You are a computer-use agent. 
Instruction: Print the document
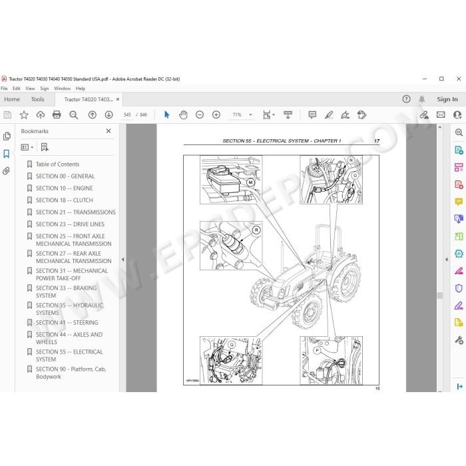pos(57,115)
